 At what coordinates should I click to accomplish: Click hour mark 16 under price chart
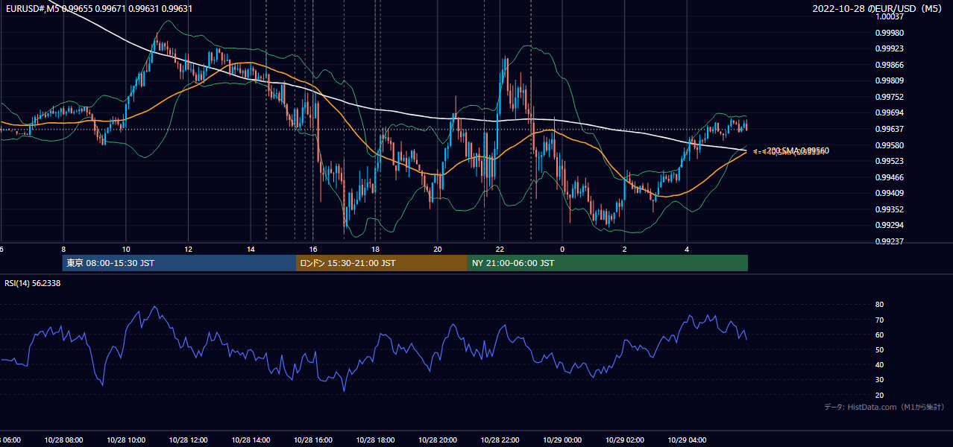(x=312, y=250)
